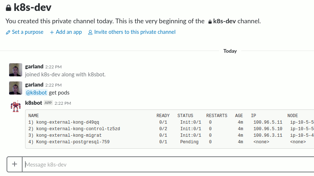Focus the Message k8s-dev input field
314x176 pixels.
pyautogui.click(x=168, y=164)
